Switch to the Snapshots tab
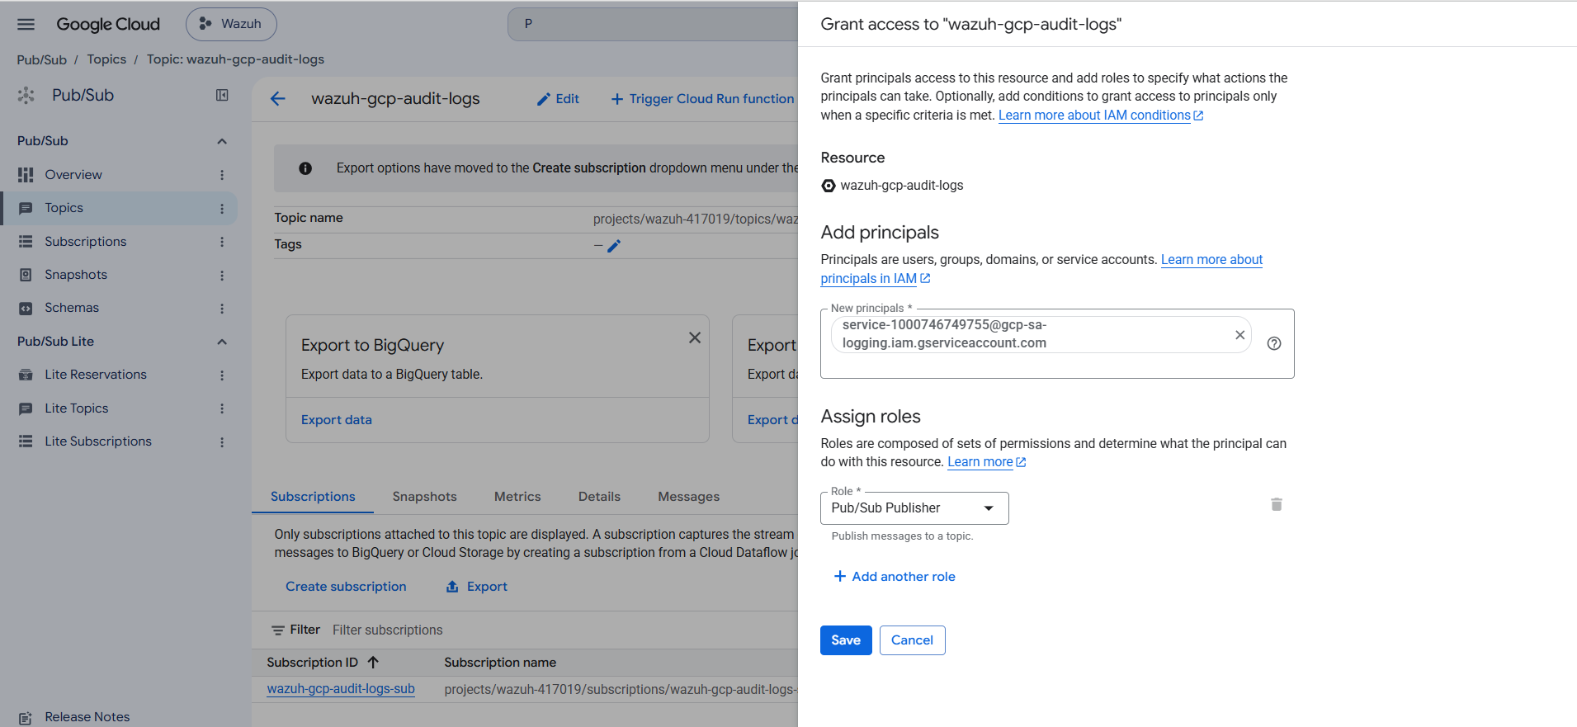 click(x=424, y=497)
